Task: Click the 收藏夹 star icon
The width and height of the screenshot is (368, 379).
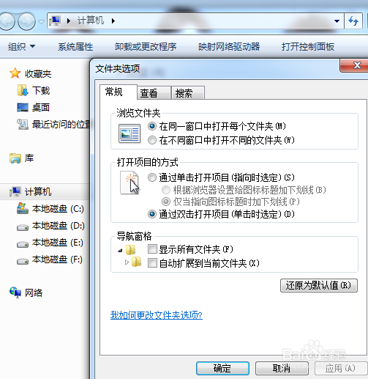Action: click(x=15, y=73)
